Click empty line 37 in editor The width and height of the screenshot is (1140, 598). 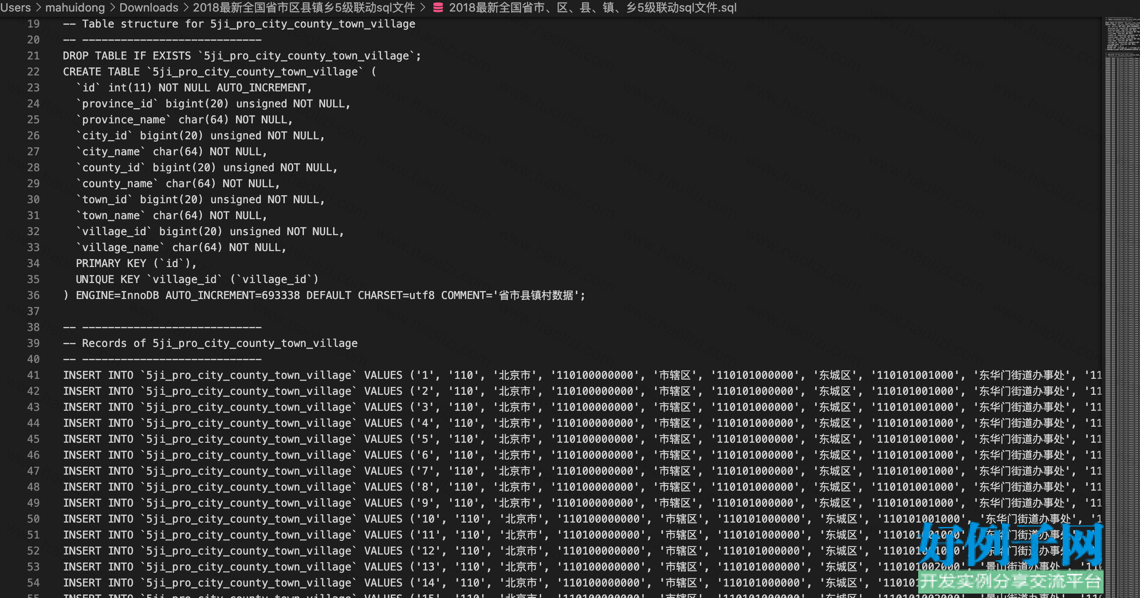(x=582, y=311)
